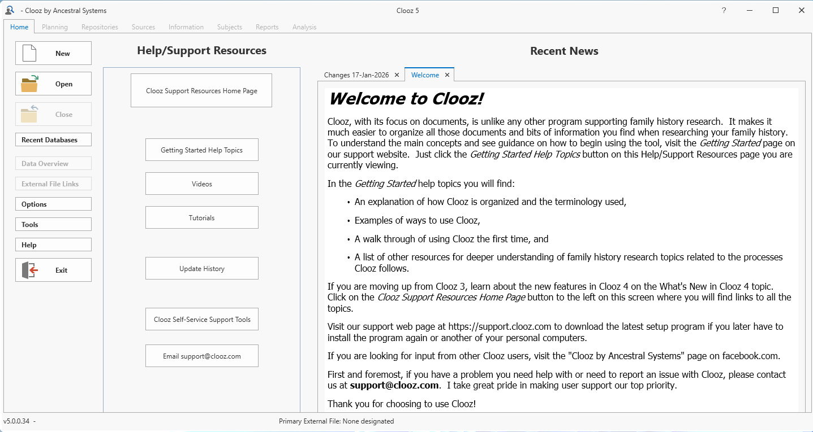Open the Options panel
This screenshot has width=813, height=432.
[x=53, y=204]
